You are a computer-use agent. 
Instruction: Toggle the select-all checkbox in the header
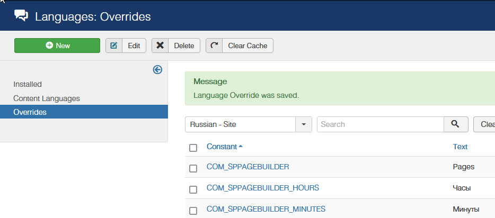click(x=193, y=147)
